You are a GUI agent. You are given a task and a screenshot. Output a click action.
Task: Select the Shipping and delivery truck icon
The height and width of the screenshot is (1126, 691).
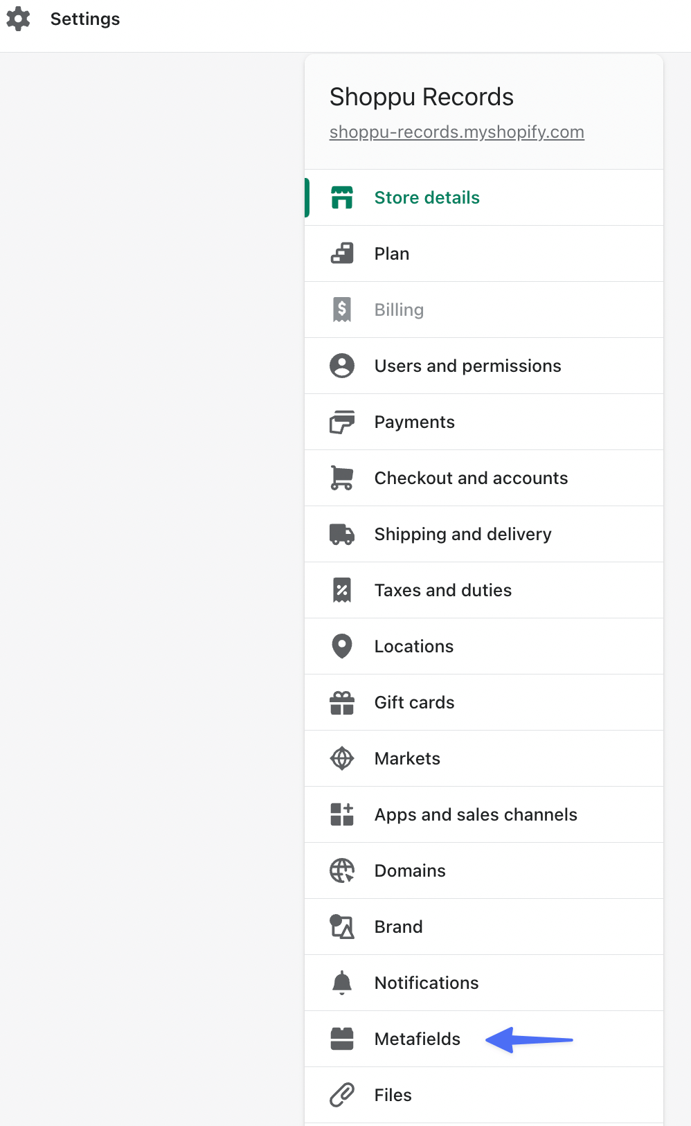point(342,534)
